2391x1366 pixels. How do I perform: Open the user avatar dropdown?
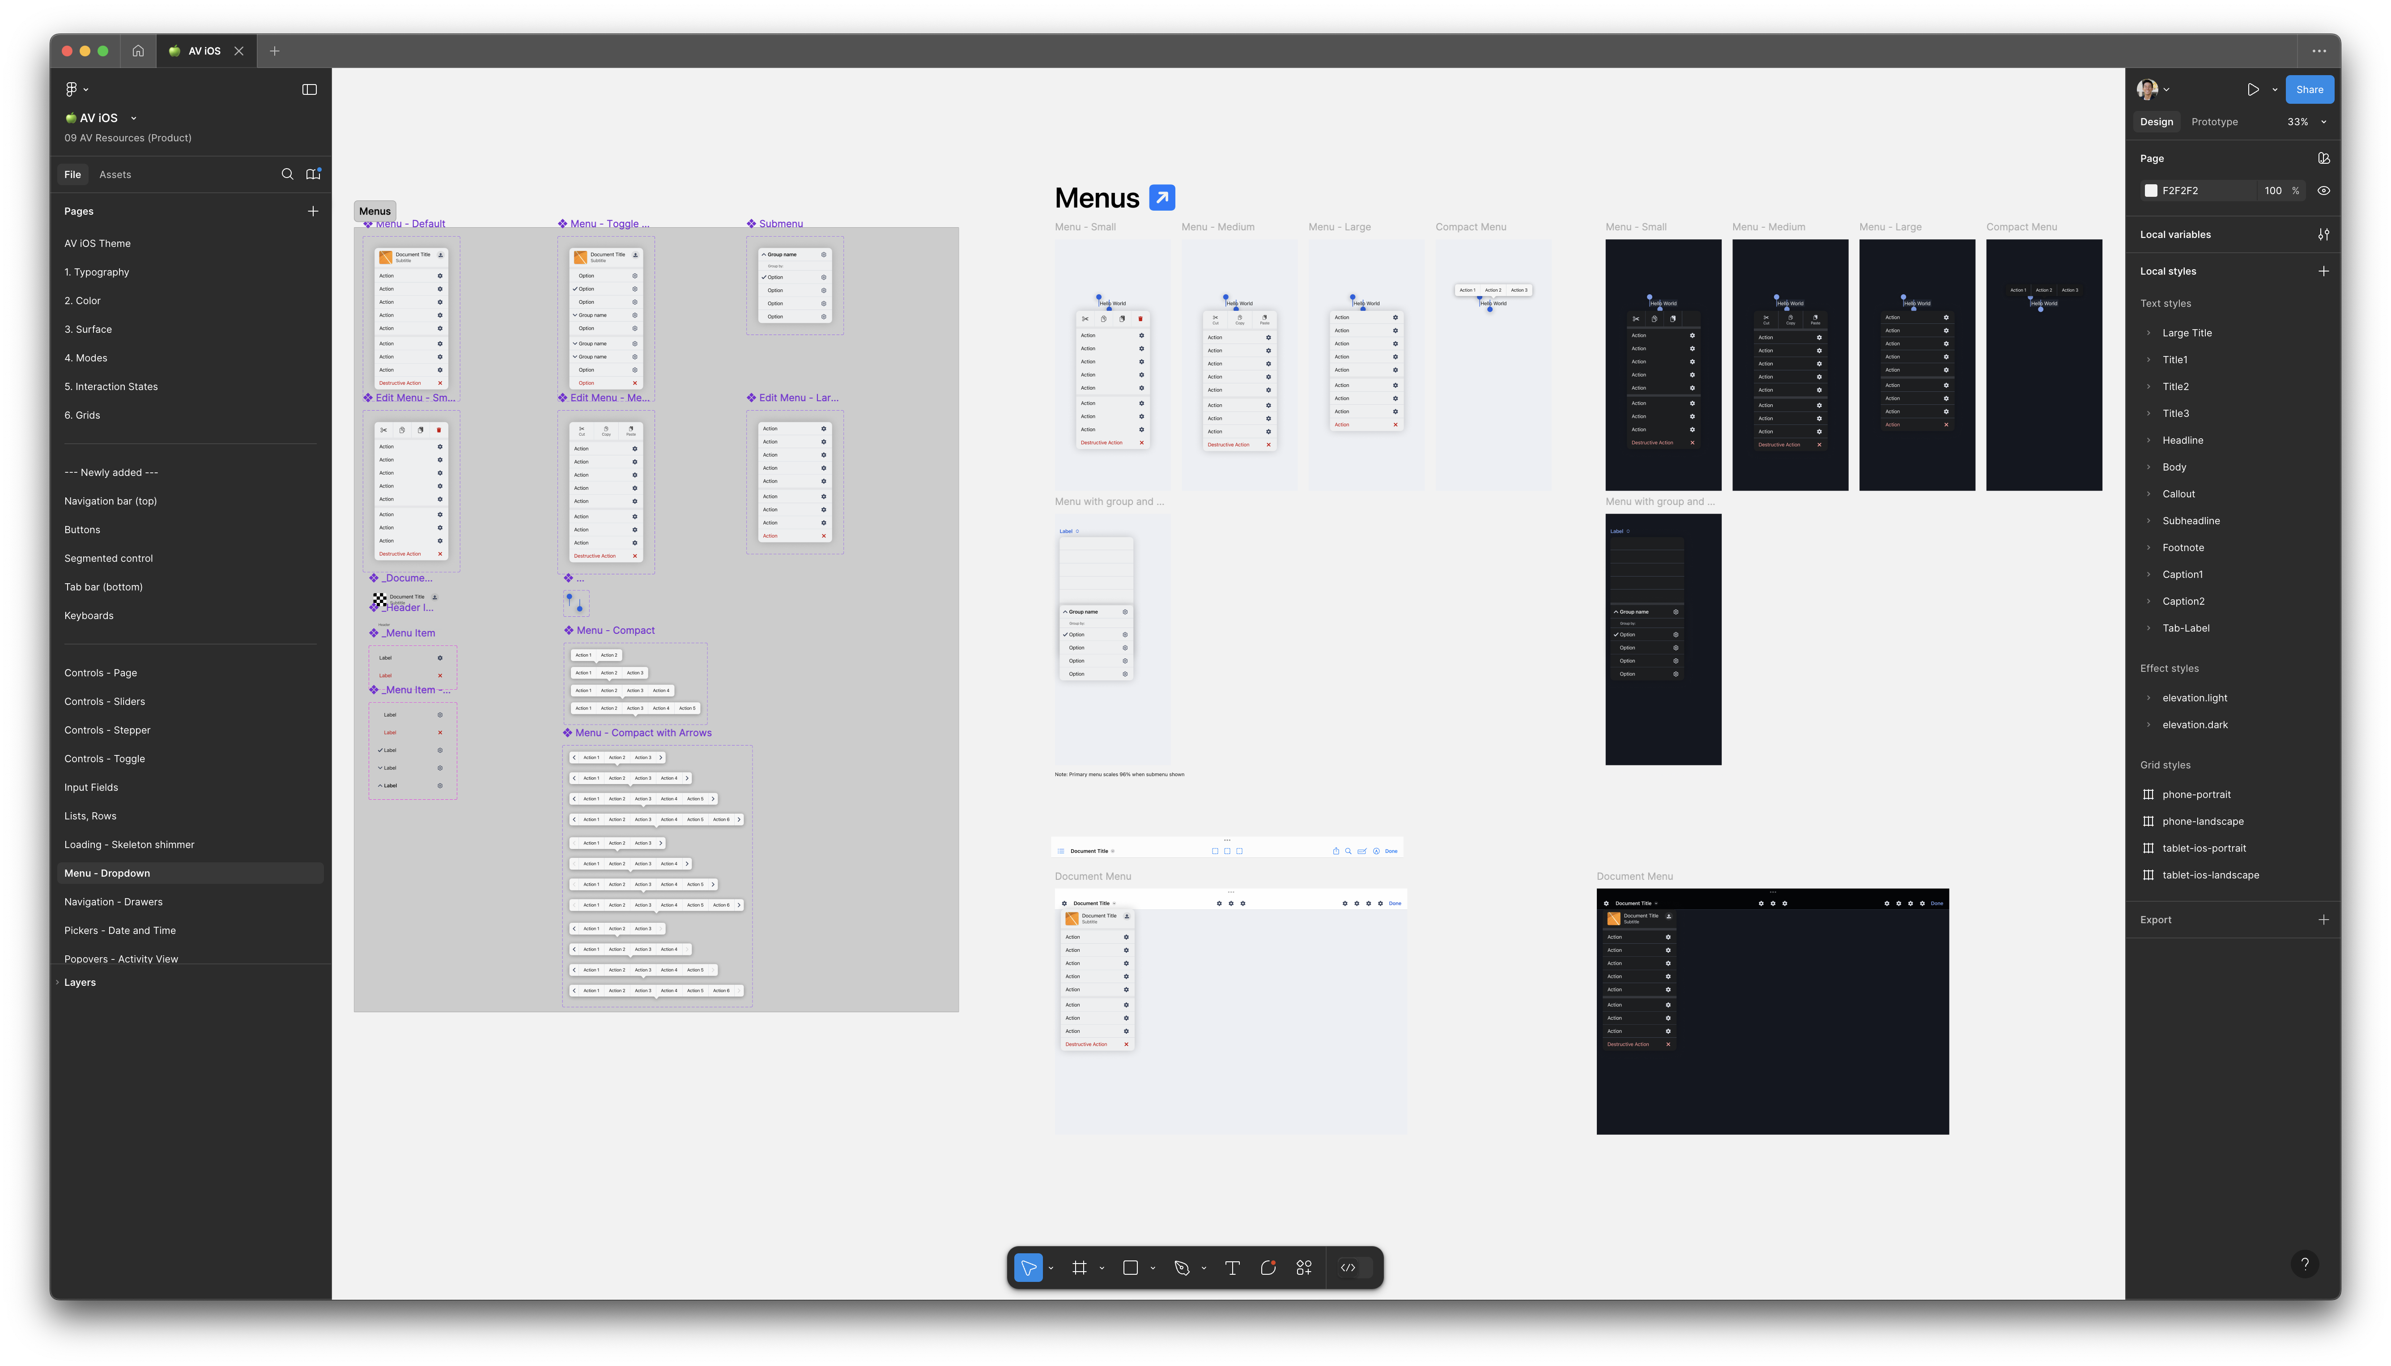[x=2153, y=89]
